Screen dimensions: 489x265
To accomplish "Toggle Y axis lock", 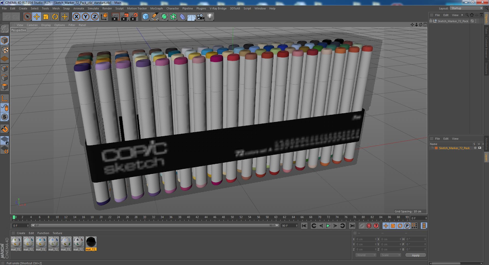I will (x=86, y=17).
